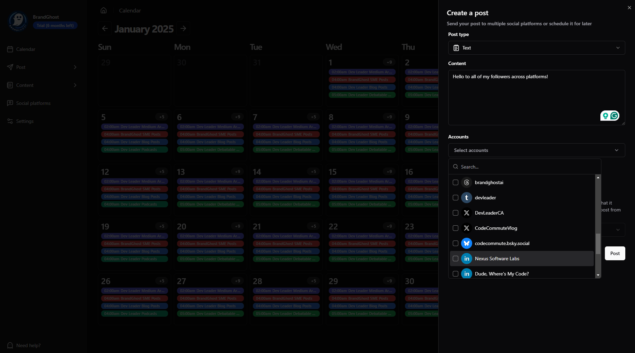635x353 pixels.
Task: Expand the +5 badge on January 5
Action: [x=162, y=117]
